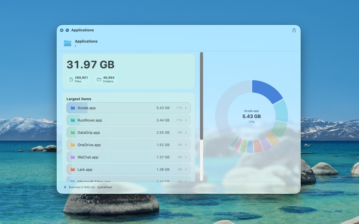
Task: Expand Xcode.app with its chevron
Action: 186,108
